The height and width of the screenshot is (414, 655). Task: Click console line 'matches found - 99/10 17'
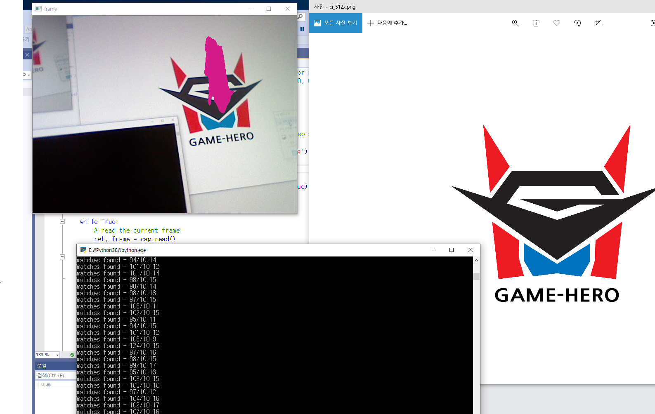(x=116, y=365)
